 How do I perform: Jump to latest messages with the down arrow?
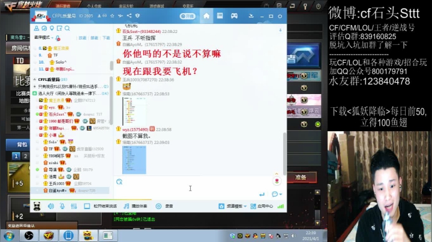(x=280, y=30)
